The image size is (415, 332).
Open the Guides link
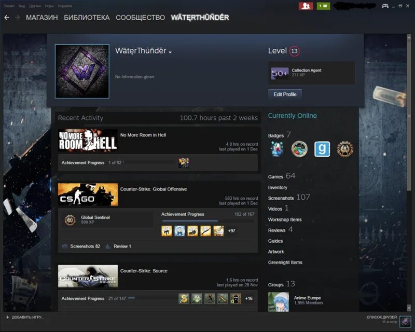pos(275,241)
